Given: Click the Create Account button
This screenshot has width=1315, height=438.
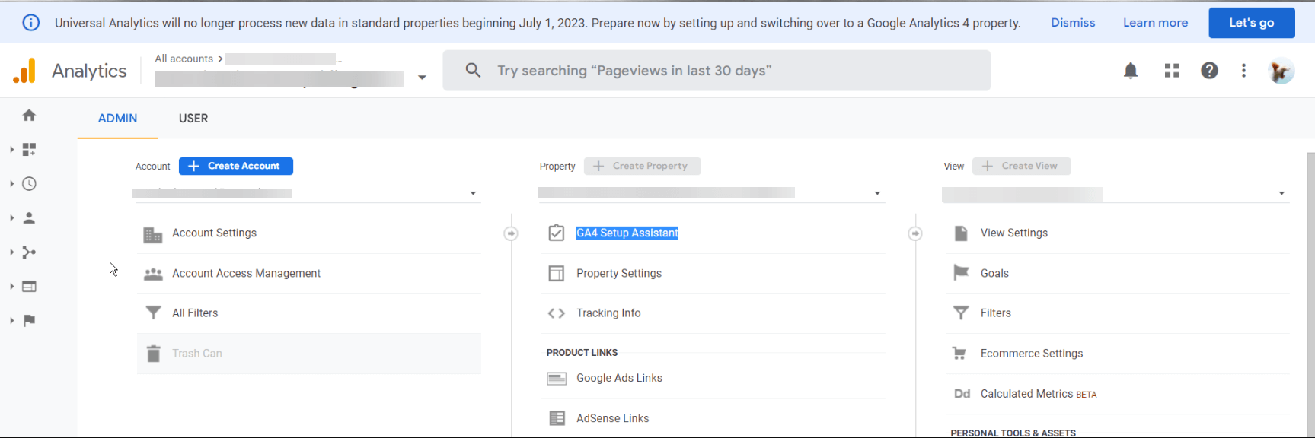Looking at the screenshot, I should pos(236,166).
